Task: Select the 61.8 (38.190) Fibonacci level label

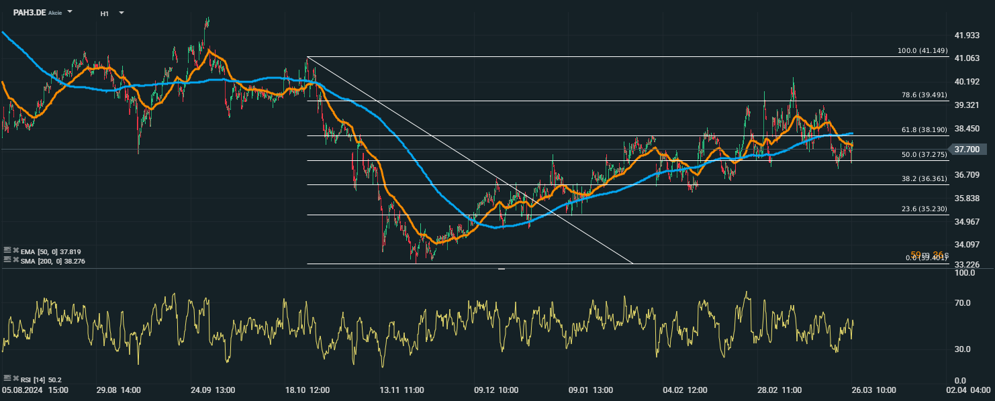Action: pyautogui.click(x=924, y=130)
